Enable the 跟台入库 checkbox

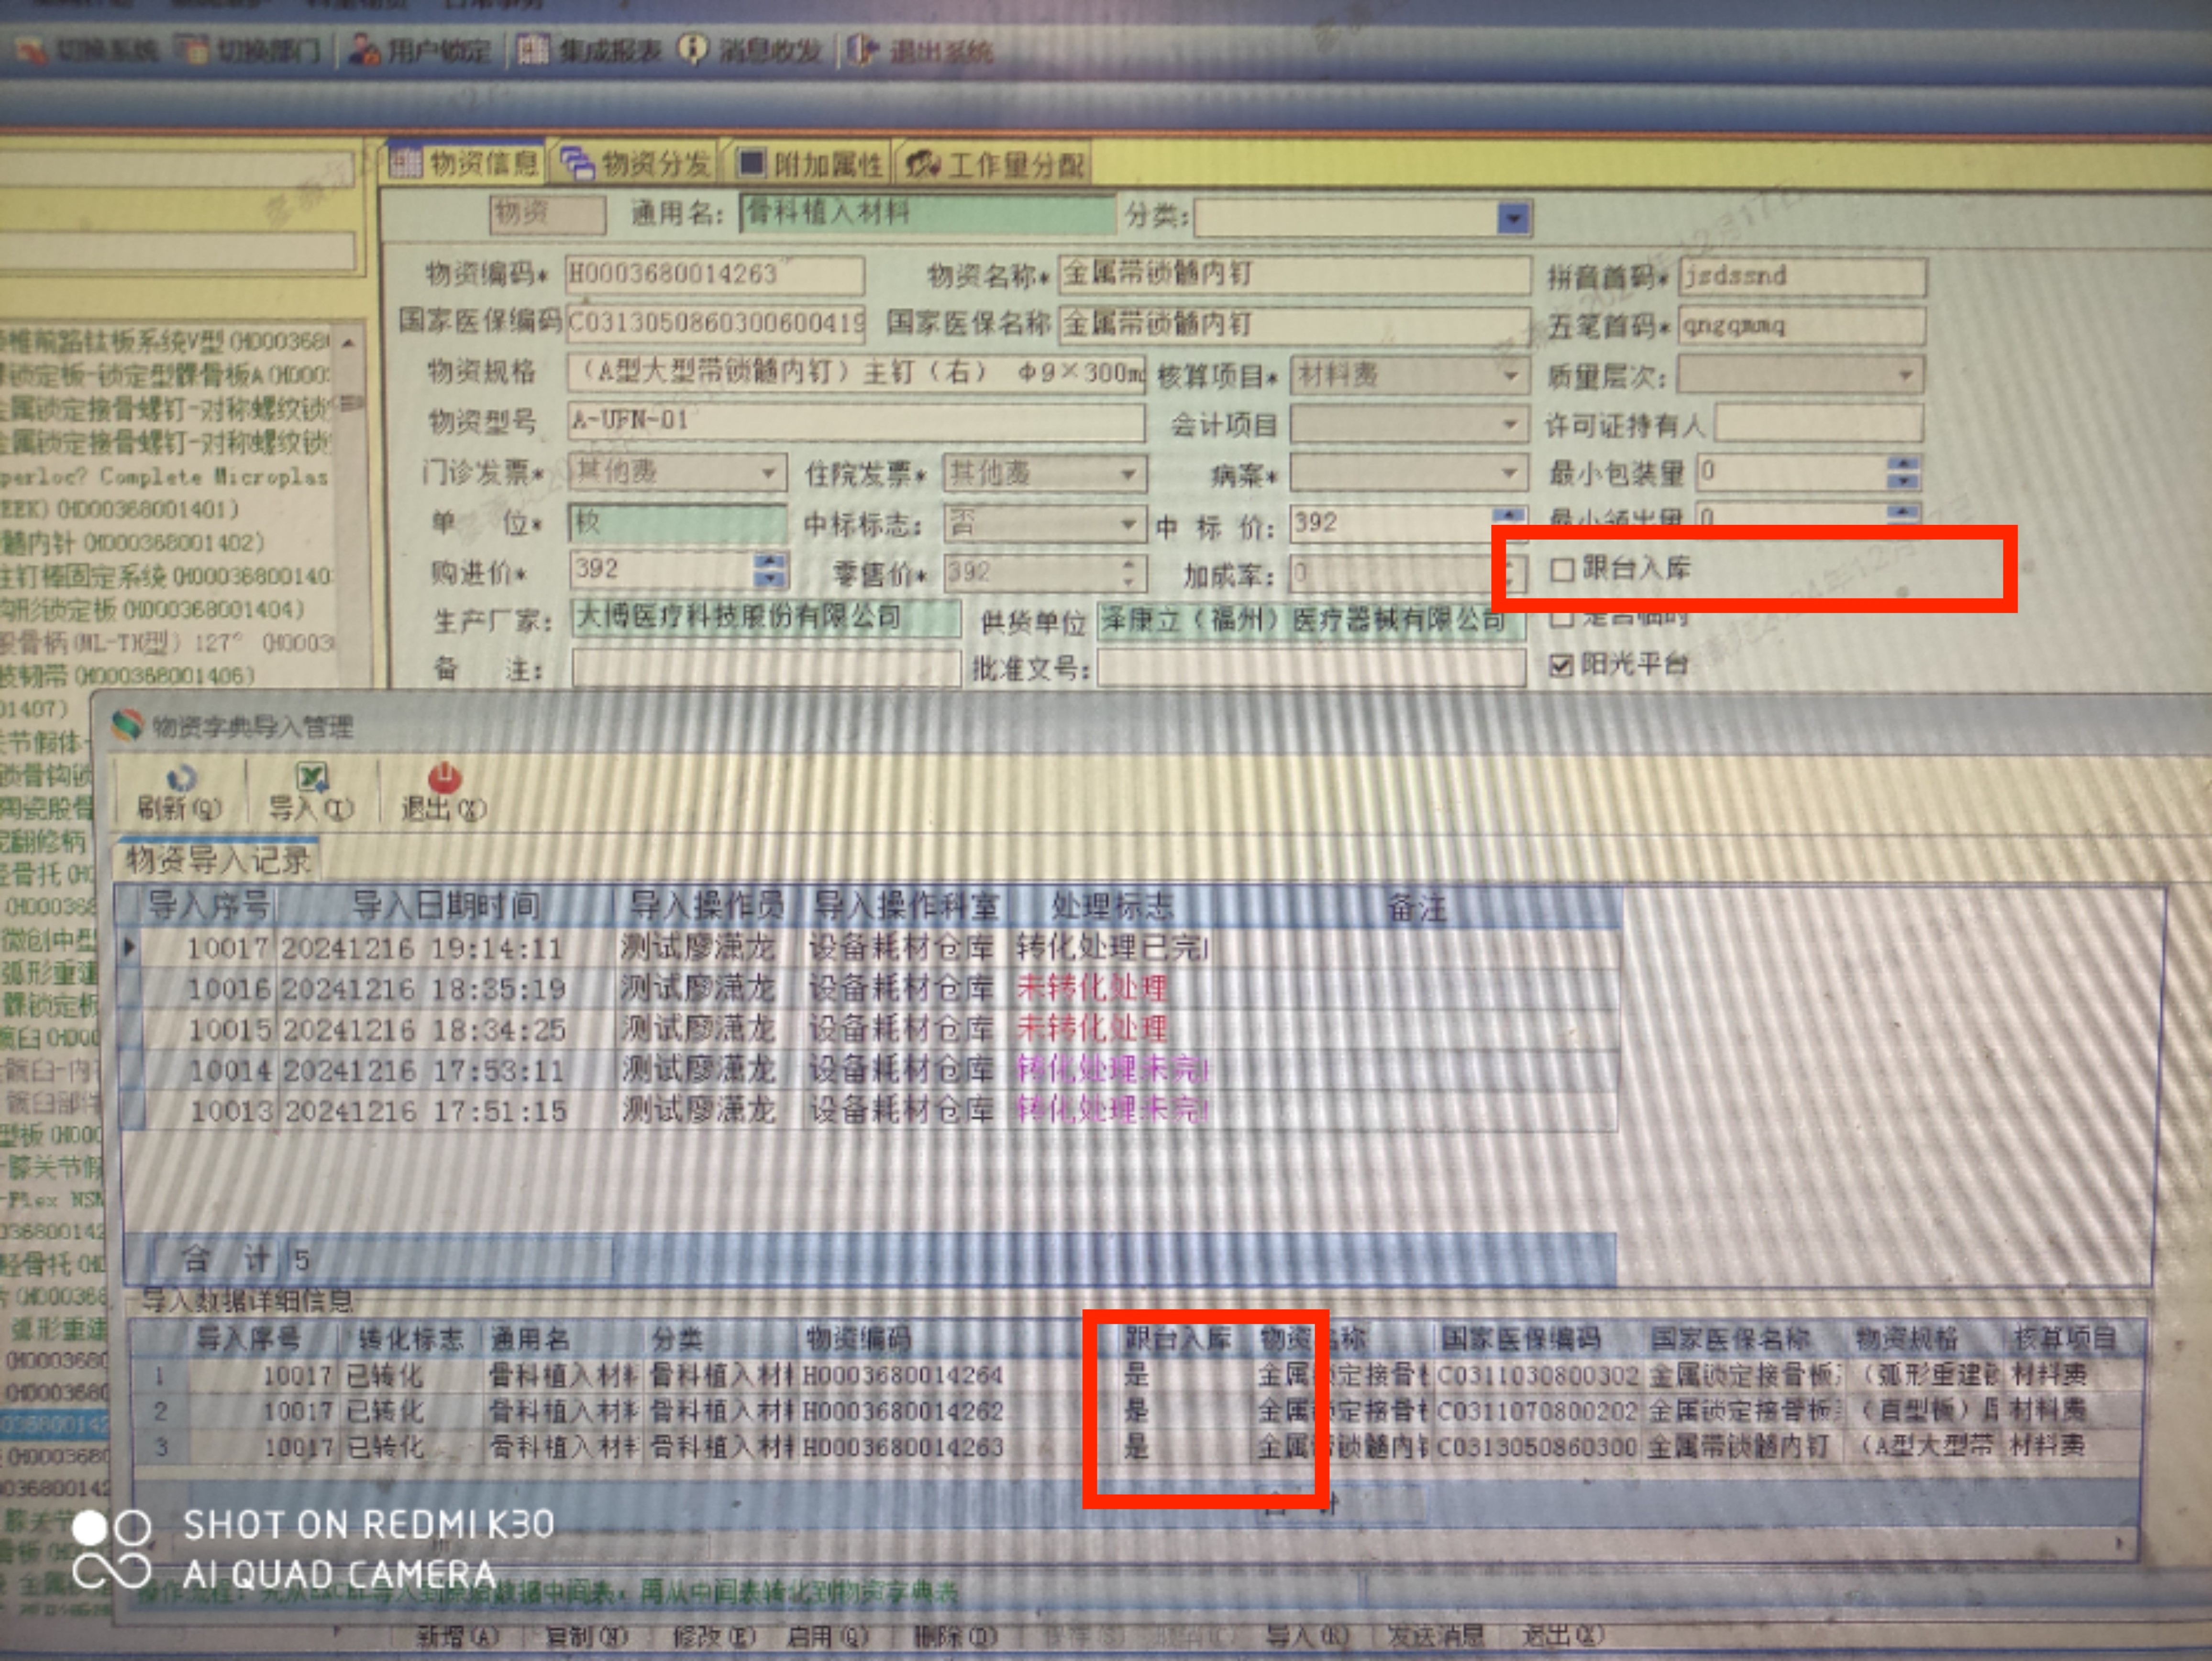point(1561,570)
